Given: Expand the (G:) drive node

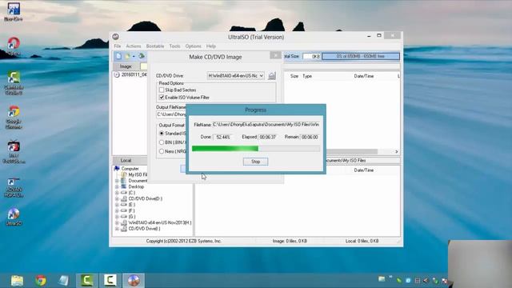Looking at the screenshot, I should [117, 217].
